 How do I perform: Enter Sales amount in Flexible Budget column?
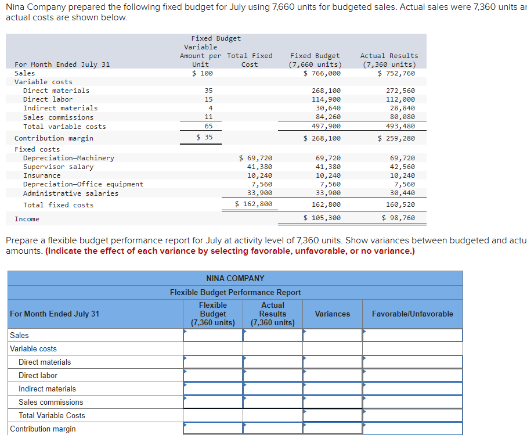(214, 335)
